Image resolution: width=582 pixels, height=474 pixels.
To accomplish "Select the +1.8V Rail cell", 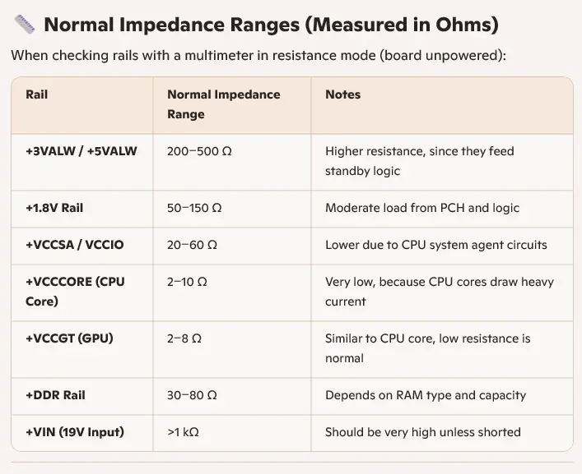I will pos(55,208).
